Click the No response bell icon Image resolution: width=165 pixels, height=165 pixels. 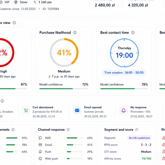124,110
